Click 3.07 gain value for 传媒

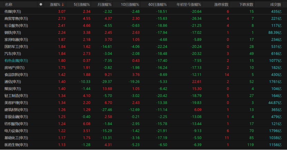point(62,11)
